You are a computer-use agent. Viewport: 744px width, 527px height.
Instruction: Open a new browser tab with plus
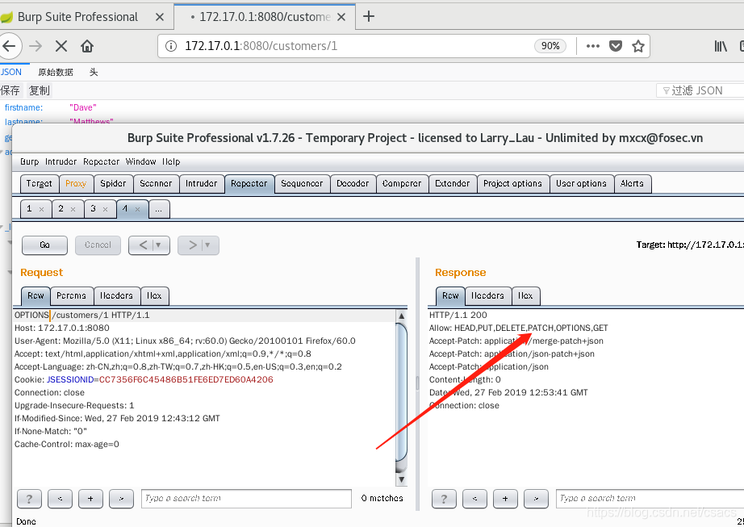(369, 17)
